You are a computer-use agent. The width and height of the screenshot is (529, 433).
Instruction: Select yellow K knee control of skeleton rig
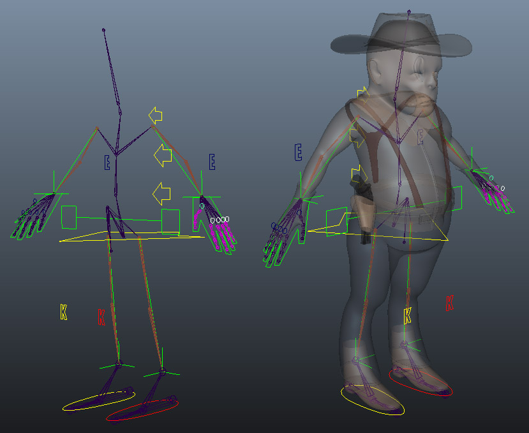(x=63, y=312)
